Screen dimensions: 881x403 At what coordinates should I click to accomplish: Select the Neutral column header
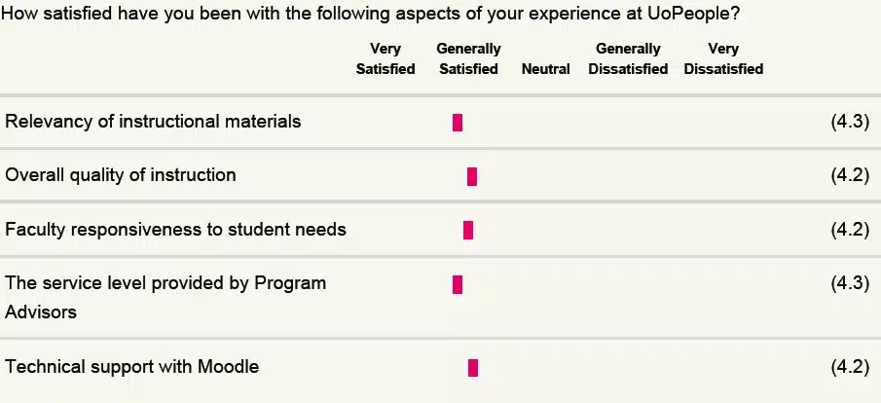click(545, 69)
